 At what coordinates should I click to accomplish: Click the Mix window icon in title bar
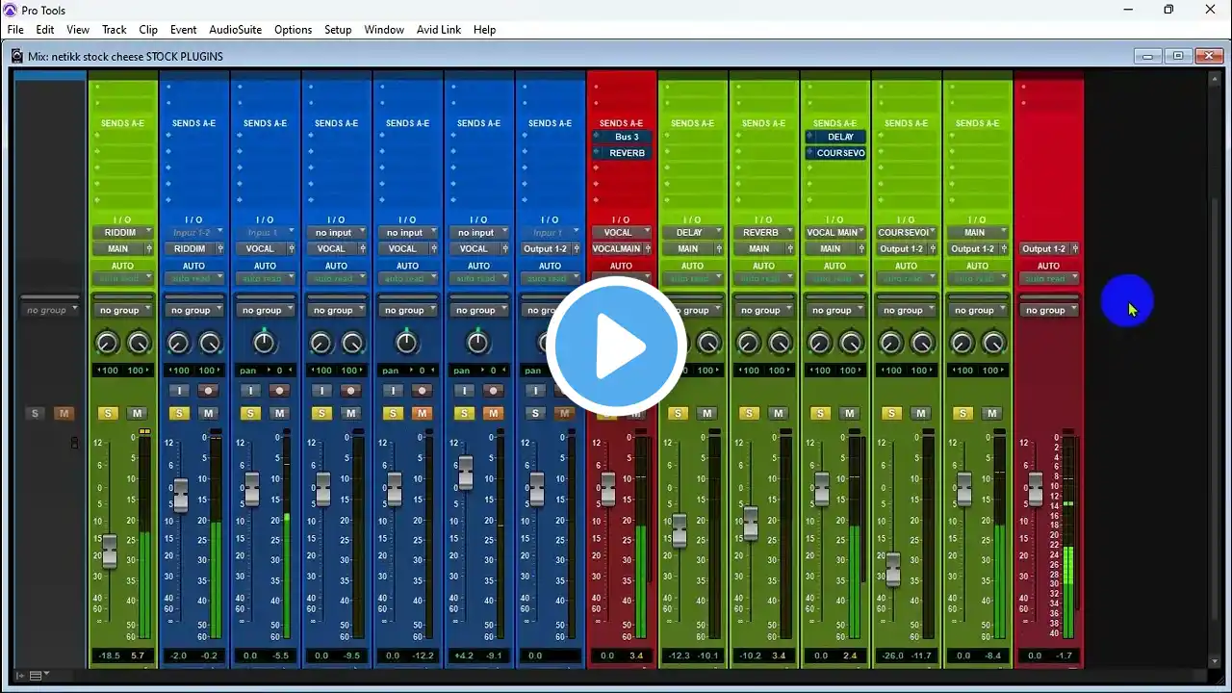(x=17, y=57)
